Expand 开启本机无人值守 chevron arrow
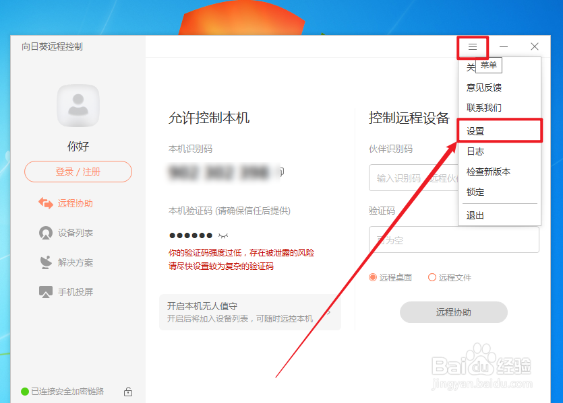Screen dimensions: 563x403 (328, 312)
